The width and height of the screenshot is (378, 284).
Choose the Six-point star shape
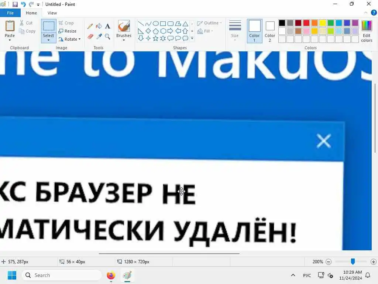pyautogui.click(x=163, y=38)
